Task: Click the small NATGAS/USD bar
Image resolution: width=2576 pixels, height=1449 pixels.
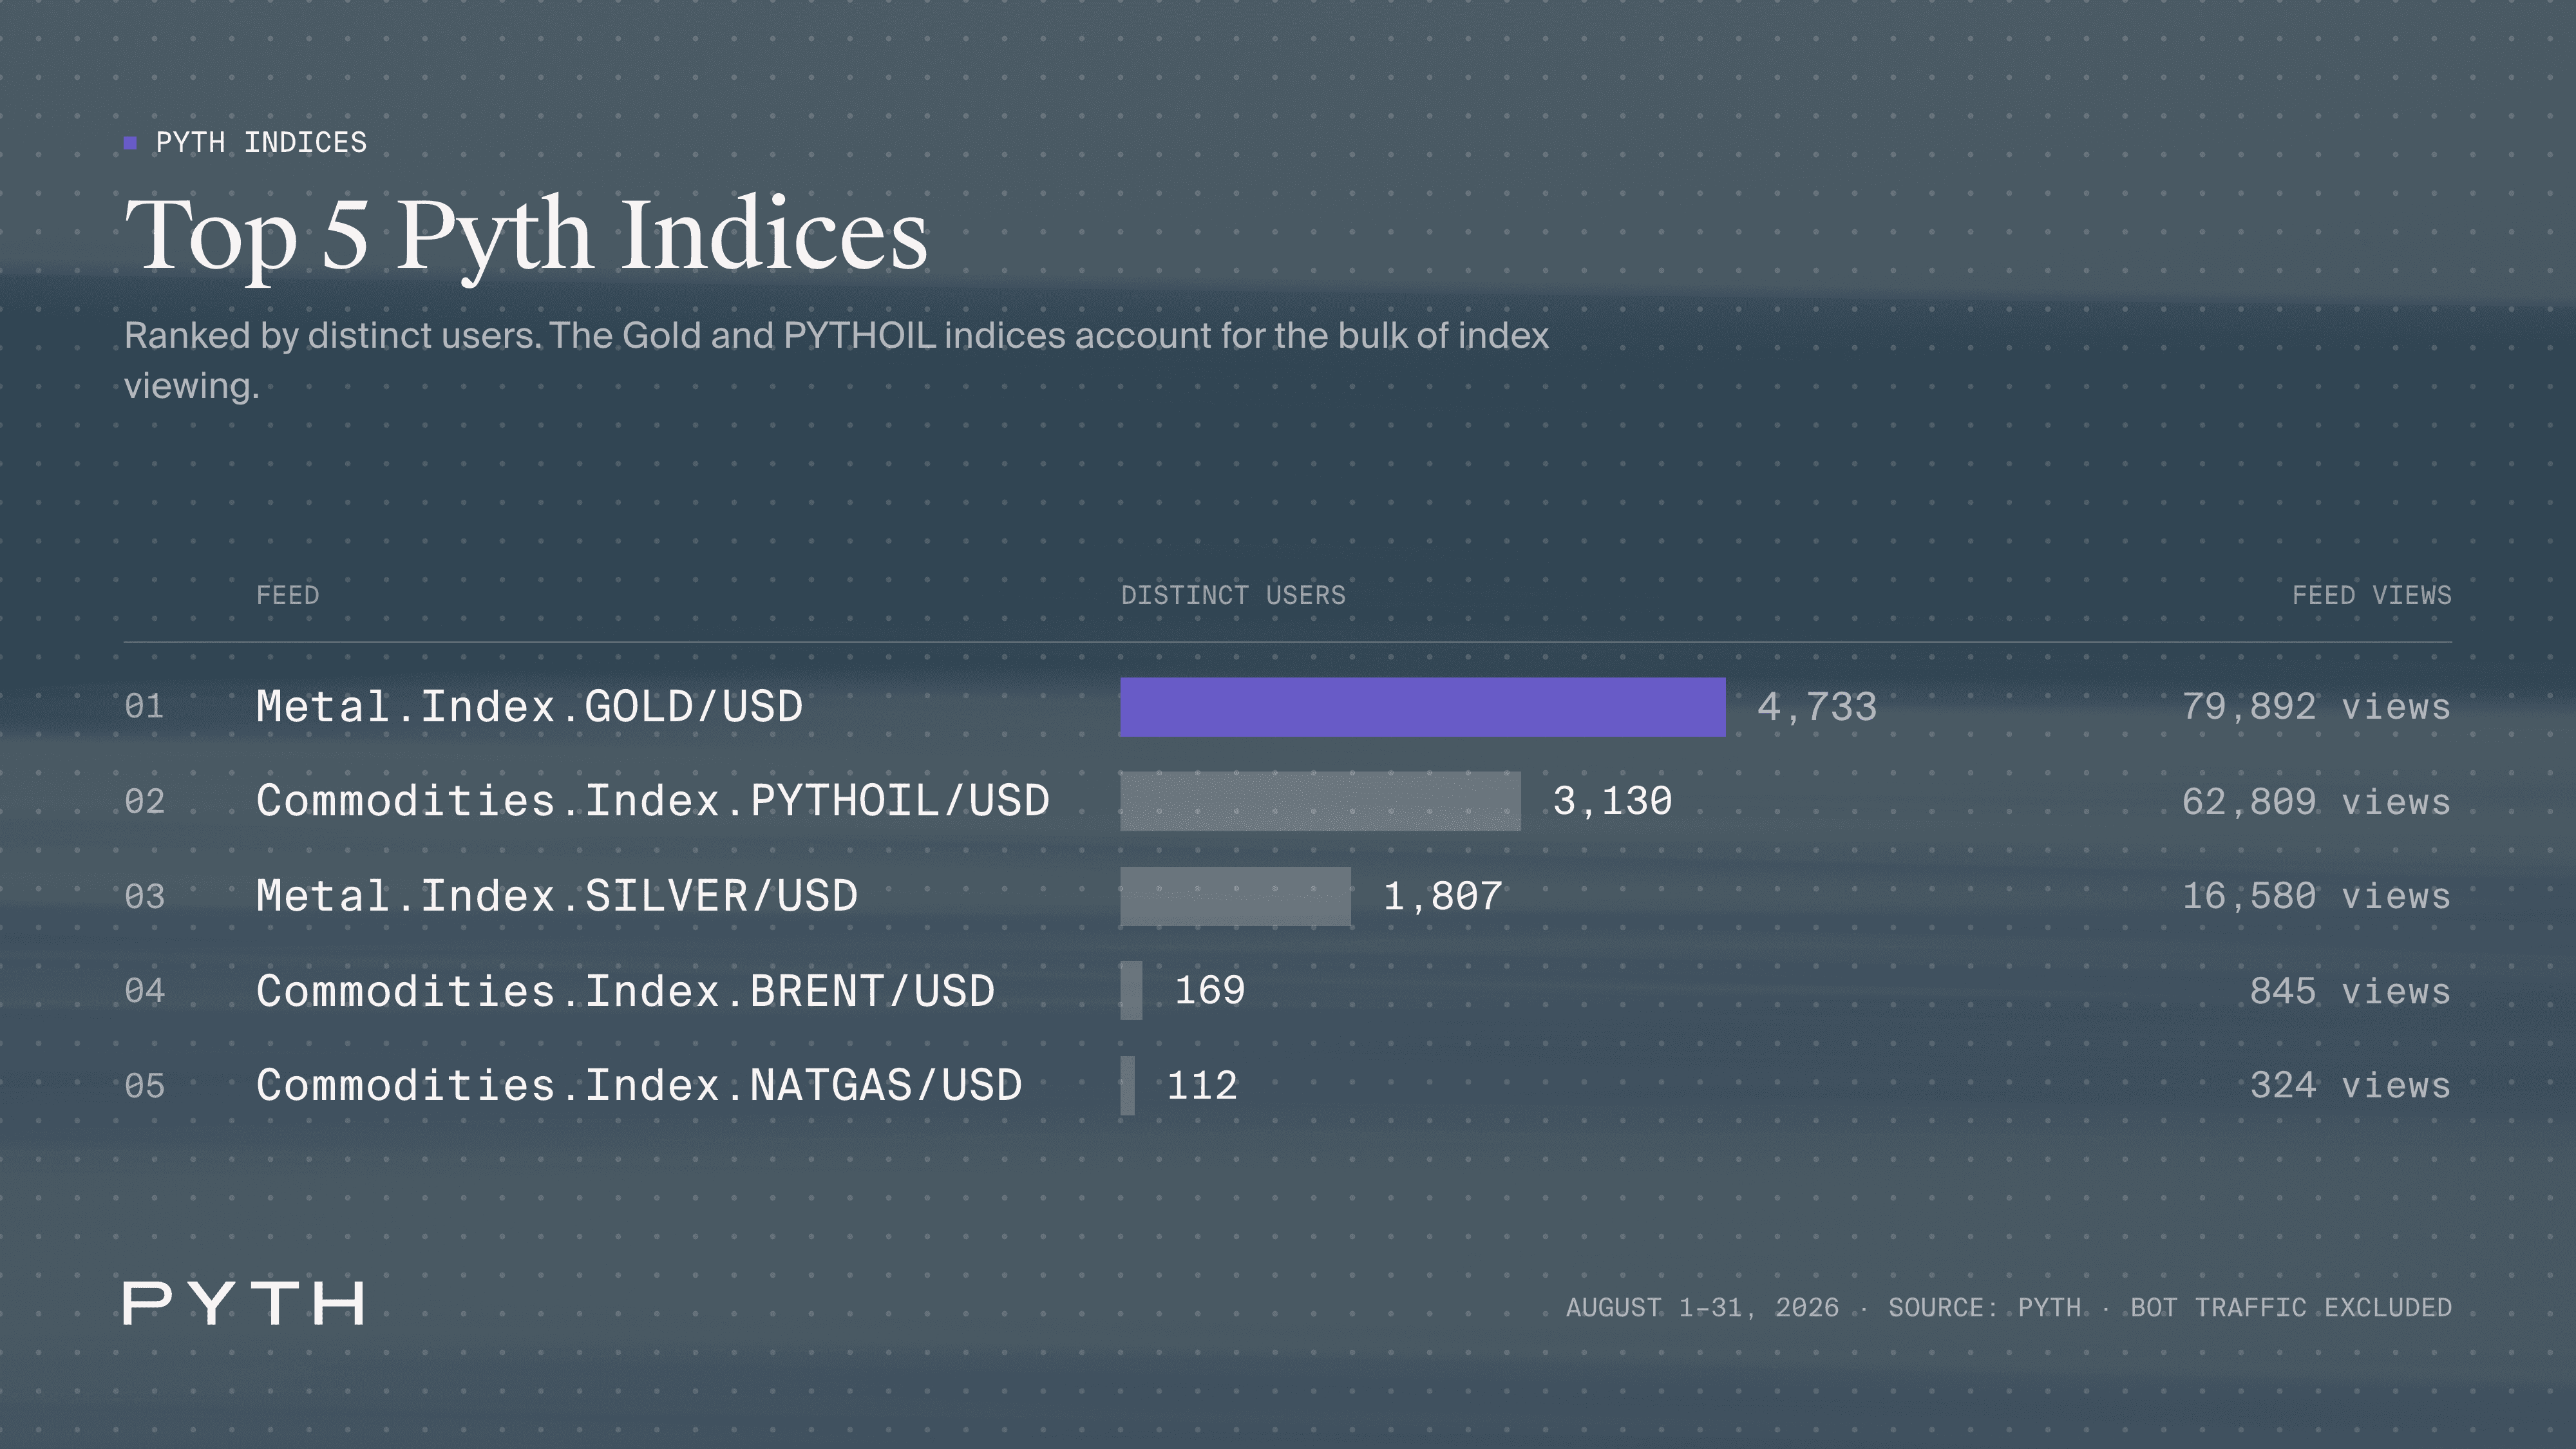Action: [x=1127, y=1085]
